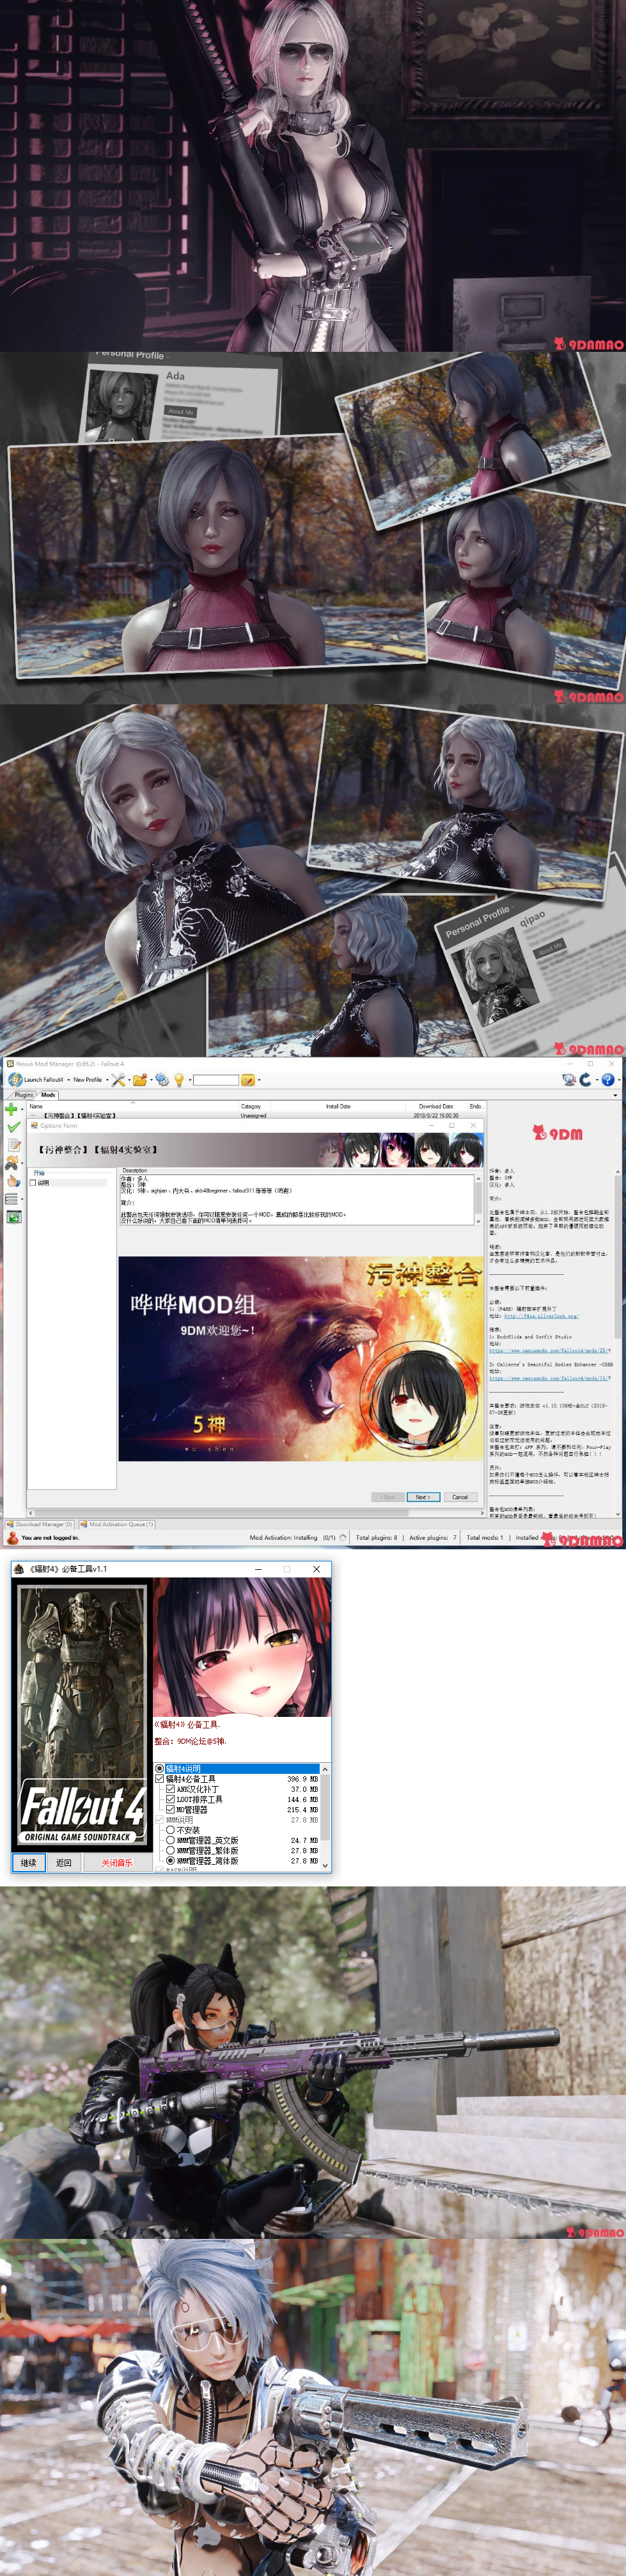This screenshot has height=2576, width=626.
Task: Click the list-view icon in the left sidebar
Action: pyautogui.click(x=12, y=1199)
